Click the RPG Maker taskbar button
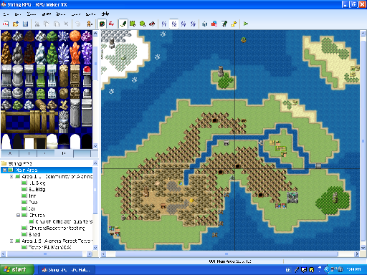Screen dimensions: 367x275 pyautogui.click(x=67, y=270)
